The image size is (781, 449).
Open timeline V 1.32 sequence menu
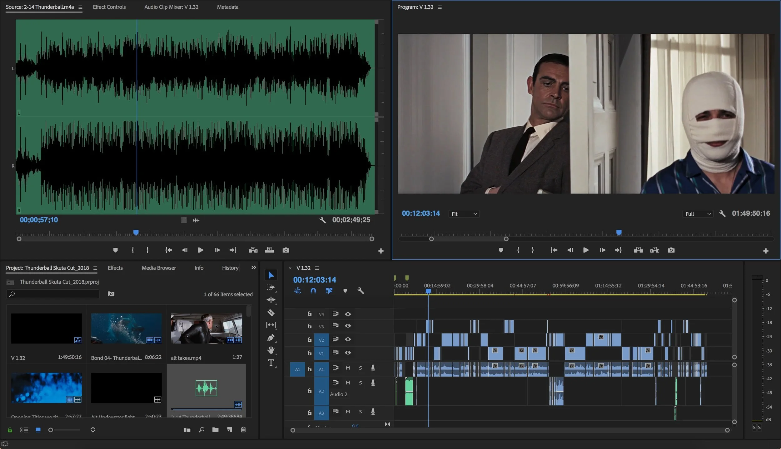click(x=317, y=268)
